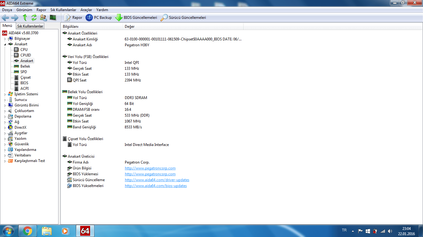Select the Anakart Adı row
Image resolution: width=423 pixels, height=237 pixels.
point(152,45)
